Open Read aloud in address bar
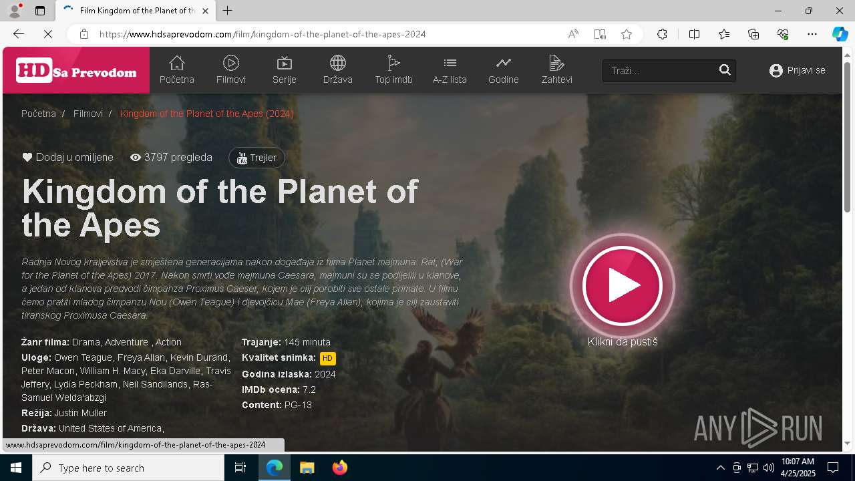Image resolution: width=855 pixels, height=481 pixels. 573,34
